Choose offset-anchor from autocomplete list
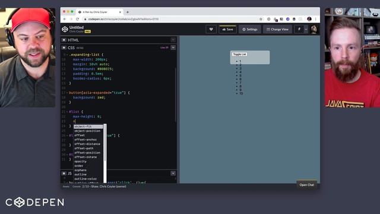This screenshot has height=214, width=380. click(x=88, y=140)
